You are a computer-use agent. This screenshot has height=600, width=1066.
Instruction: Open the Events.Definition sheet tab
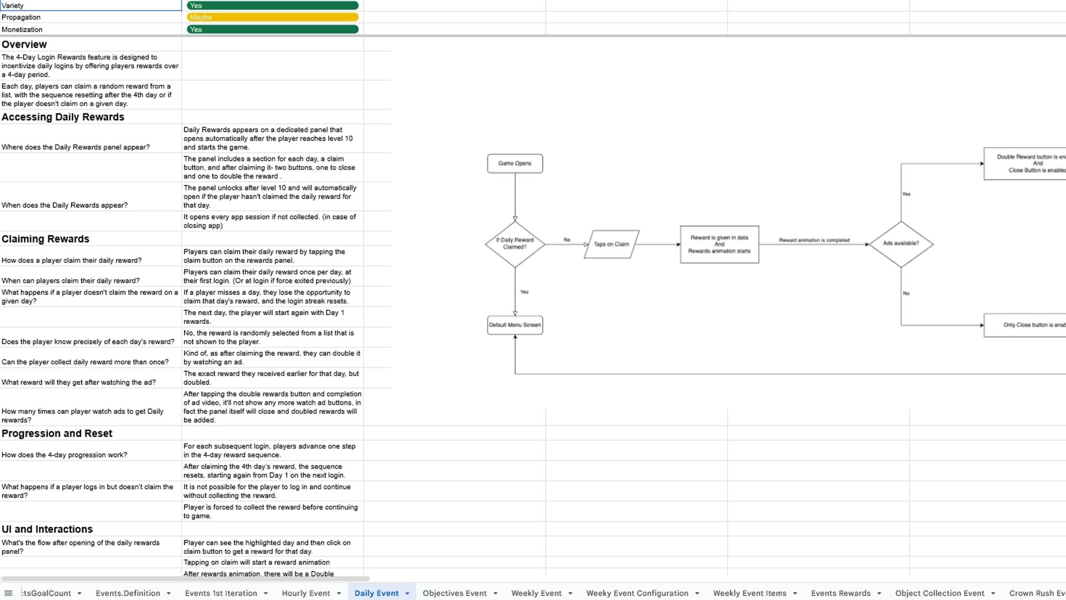click(128, 593)
